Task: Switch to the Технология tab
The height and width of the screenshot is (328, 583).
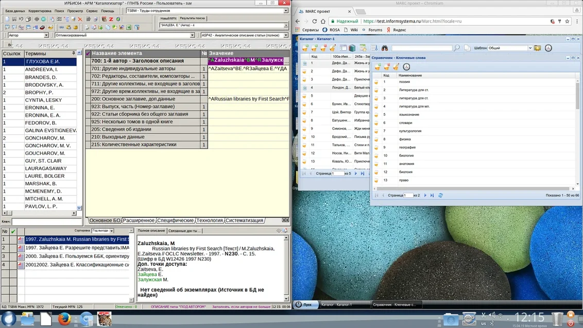Action: [x=210, y=220]
